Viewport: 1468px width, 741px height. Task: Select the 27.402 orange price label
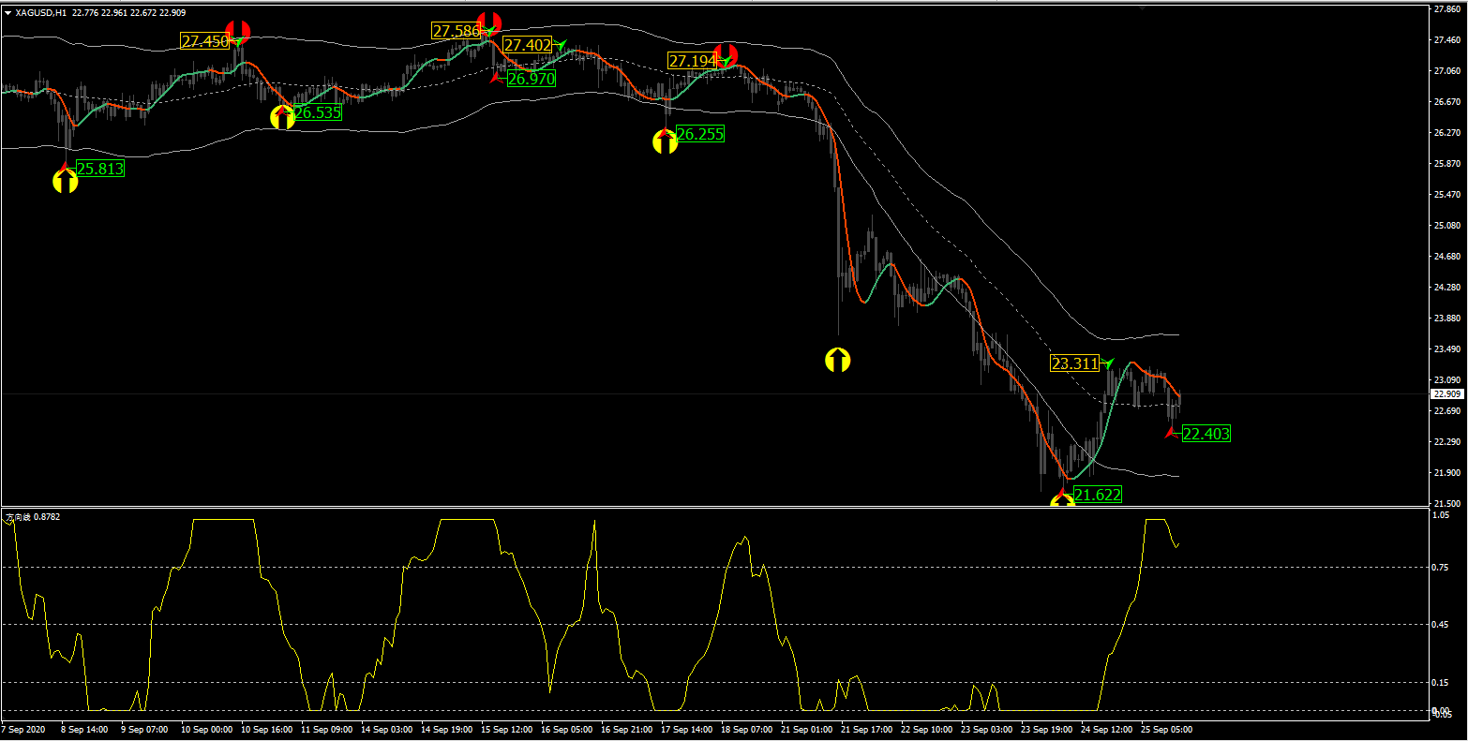click(x=527, y=45)
